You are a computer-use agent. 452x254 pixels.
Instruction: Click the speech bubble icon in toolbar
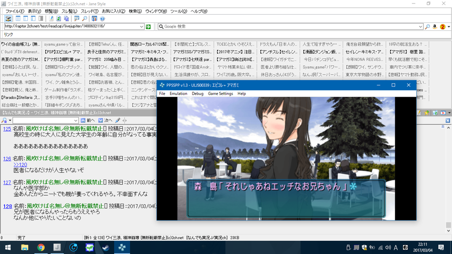[76, 19]
